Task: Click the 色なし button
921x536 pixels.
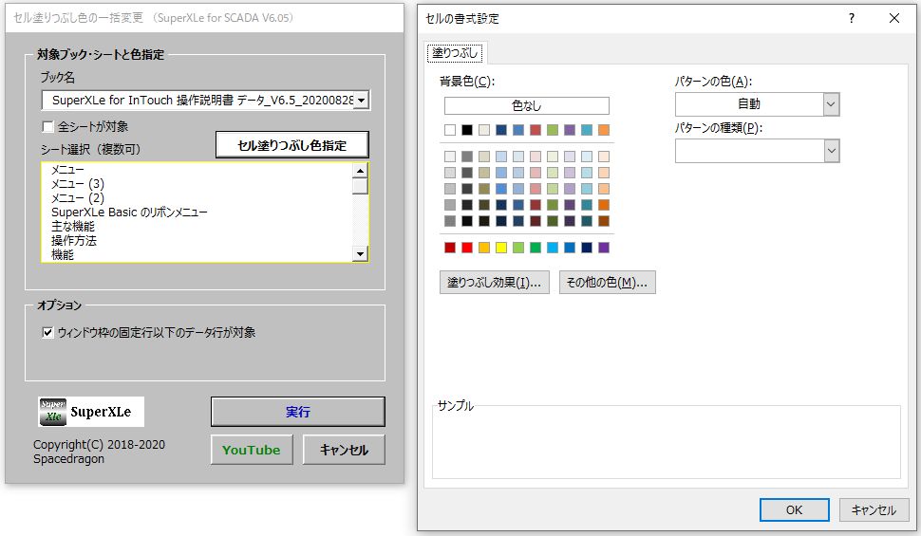Action: pyautogui.click(x=526, y=105)
